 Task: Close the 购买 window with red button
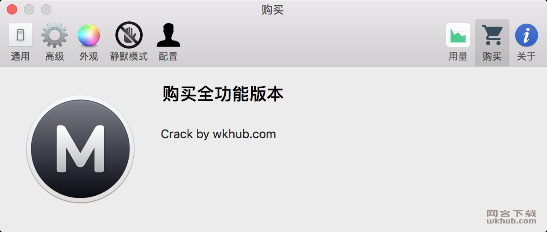click(x=12, y=9)
